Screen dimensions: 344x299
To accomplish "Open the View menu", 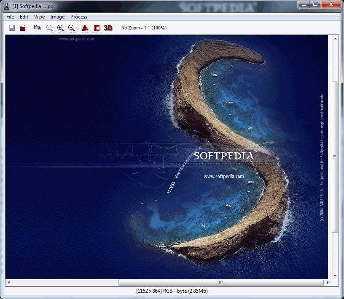I will click(x=39, y=17).
